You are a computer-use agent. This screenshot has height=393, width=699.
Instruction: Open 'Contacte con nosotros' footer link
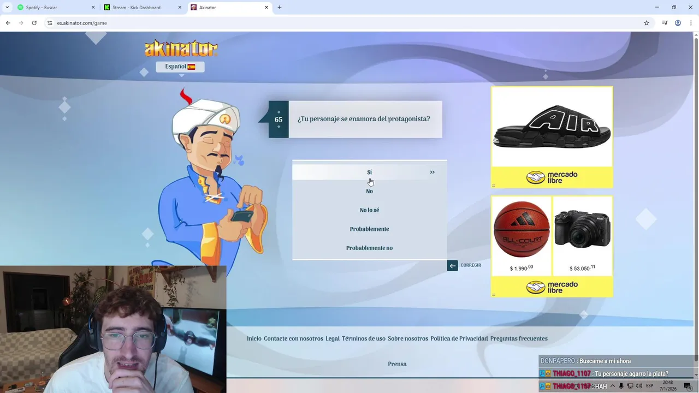(293, 338)
